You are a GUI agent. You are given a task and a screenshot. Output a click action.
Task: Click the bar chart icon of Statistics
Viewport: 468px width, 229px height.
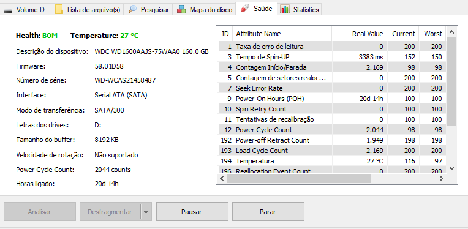tap(285, 10)
